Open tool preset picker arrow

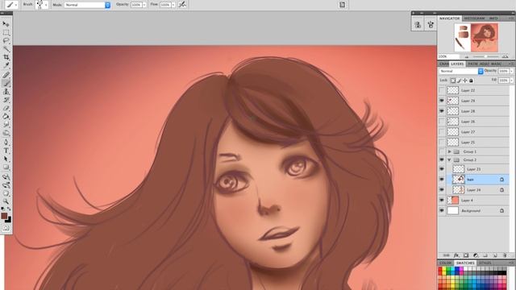pyautogui.click(x=16, y=5)
